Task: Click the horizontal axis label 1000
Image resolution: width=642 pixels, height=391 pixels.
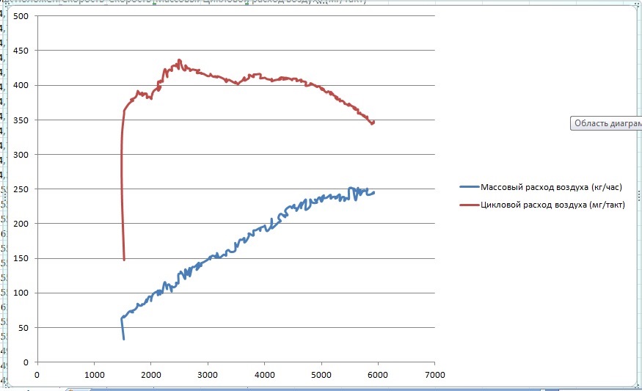Action: pos(94,375)
